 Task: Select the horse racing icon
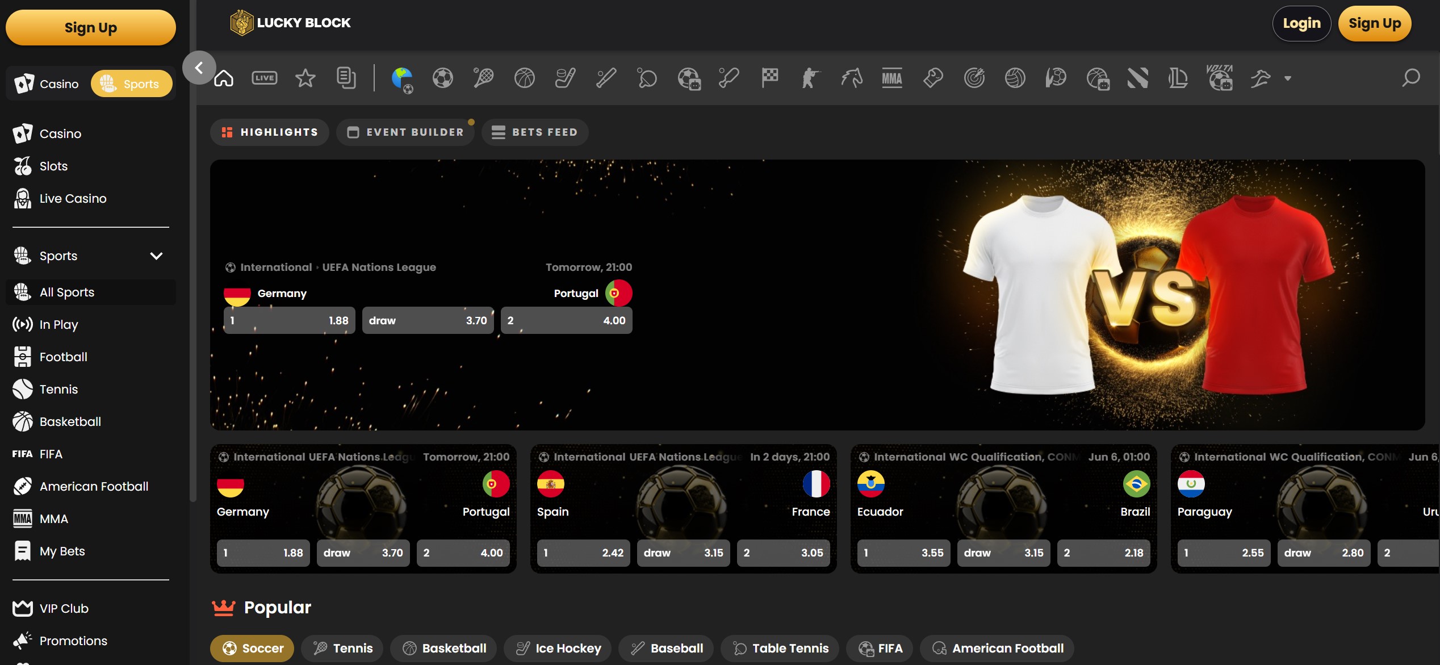(x=852, y=78)
